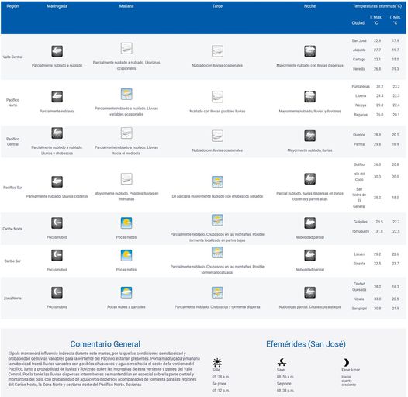Click the Puntarenas city name
The image size is (408, 397).
[361, 86]
